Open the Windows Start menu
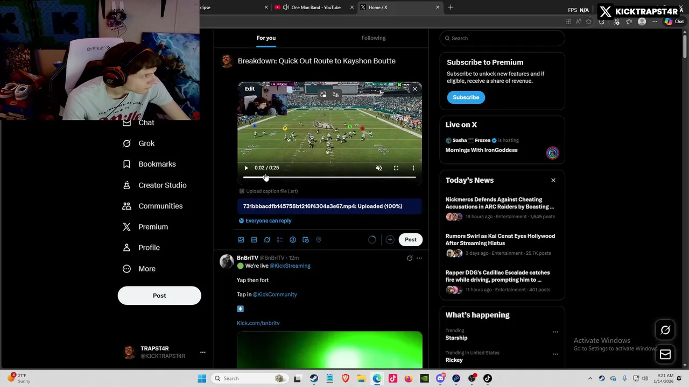 pos(202,378)
